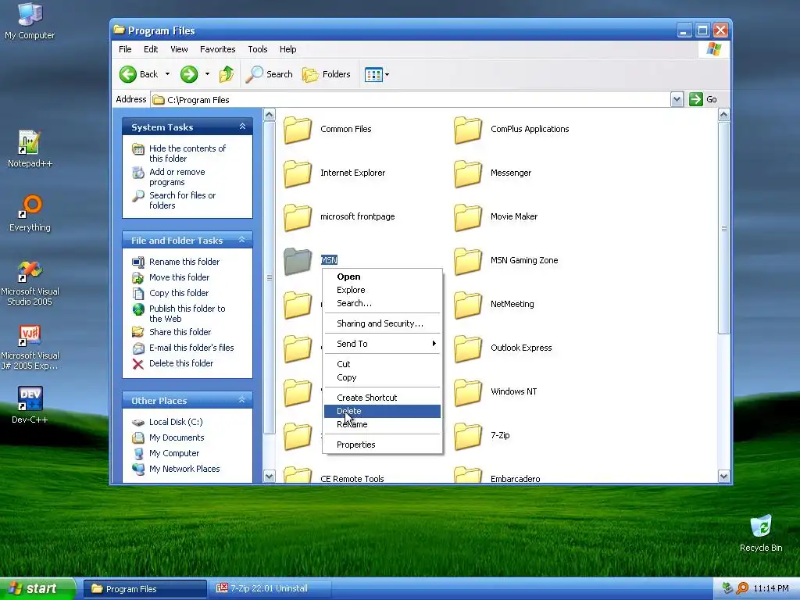800x600 pixels.
Task: Expand the Send To submenu
Action: click(382, 344)
